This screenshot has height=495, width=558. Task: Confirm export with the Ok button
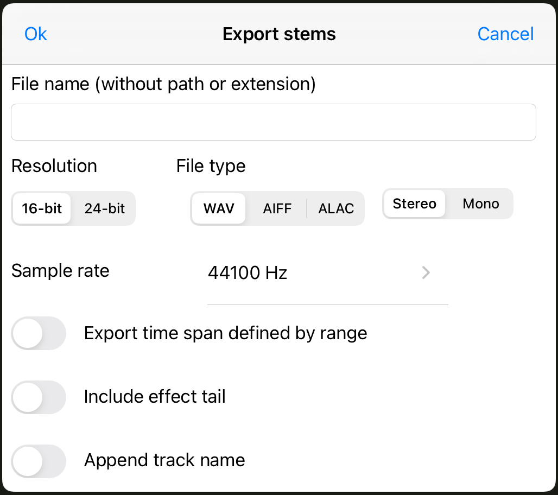[36, 34]
